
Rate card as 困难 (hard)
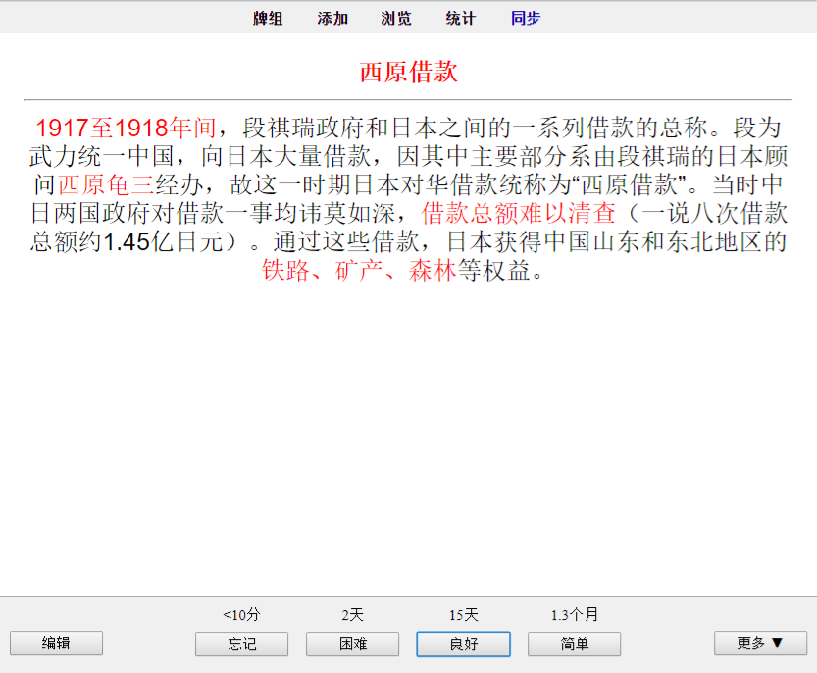coord(353,644)
